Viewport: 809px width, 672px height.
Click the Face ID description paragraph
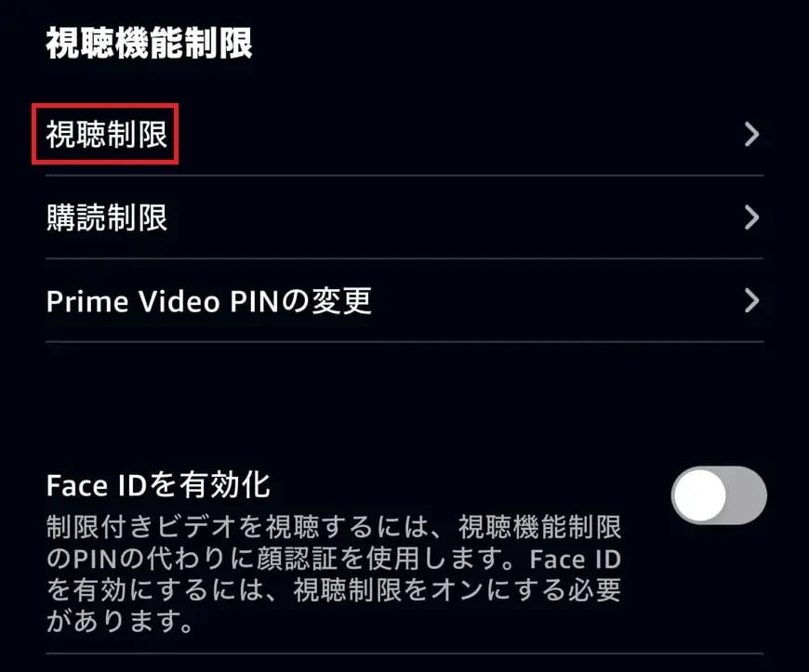333,573
